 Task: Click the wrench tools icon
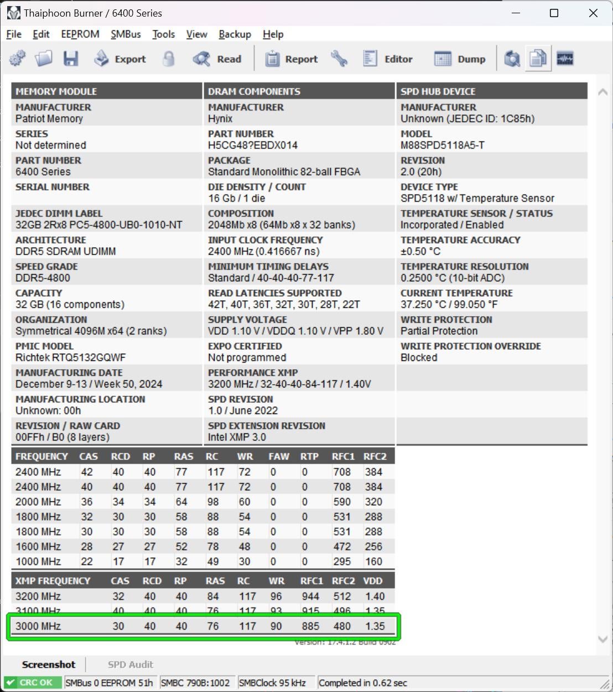(x=339, y=59)
